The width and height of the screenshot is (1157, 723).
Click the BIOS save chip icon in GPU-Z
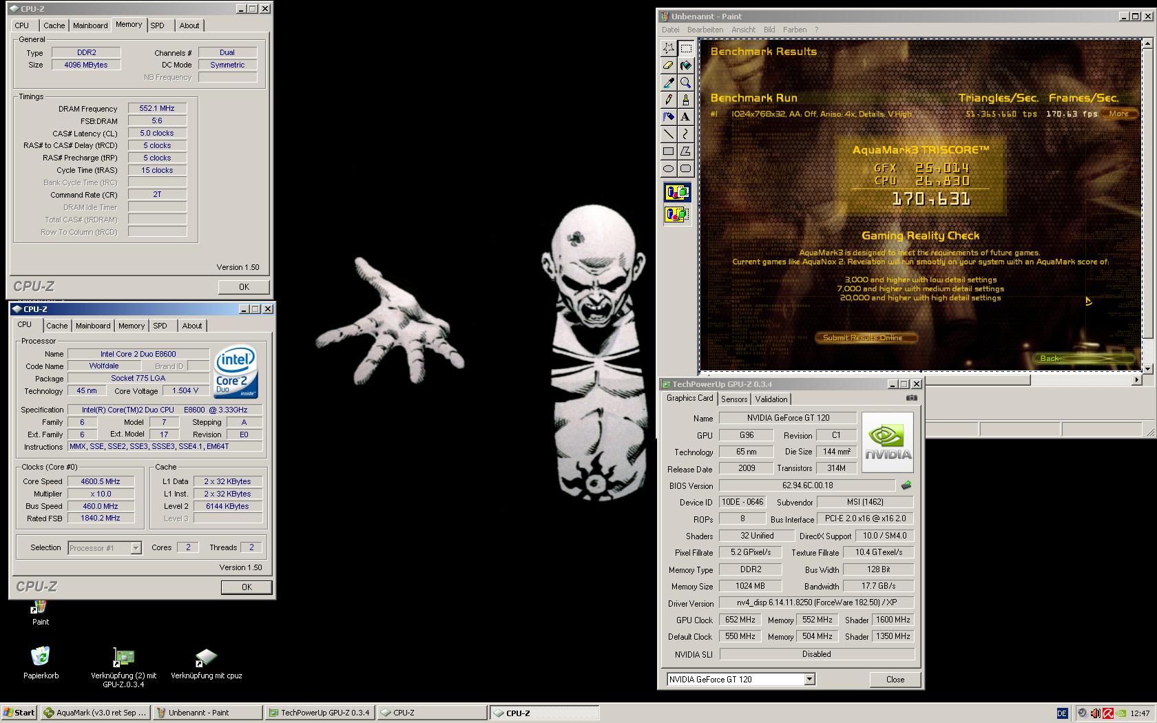pyautogui.click(x=906, y=485)
